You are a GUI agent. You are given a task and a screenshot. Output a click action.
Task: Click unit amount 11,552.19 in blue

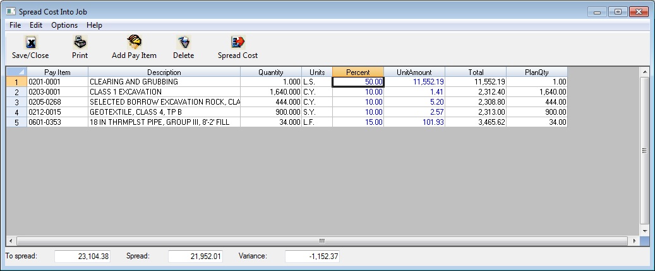[x=414, y=82]
